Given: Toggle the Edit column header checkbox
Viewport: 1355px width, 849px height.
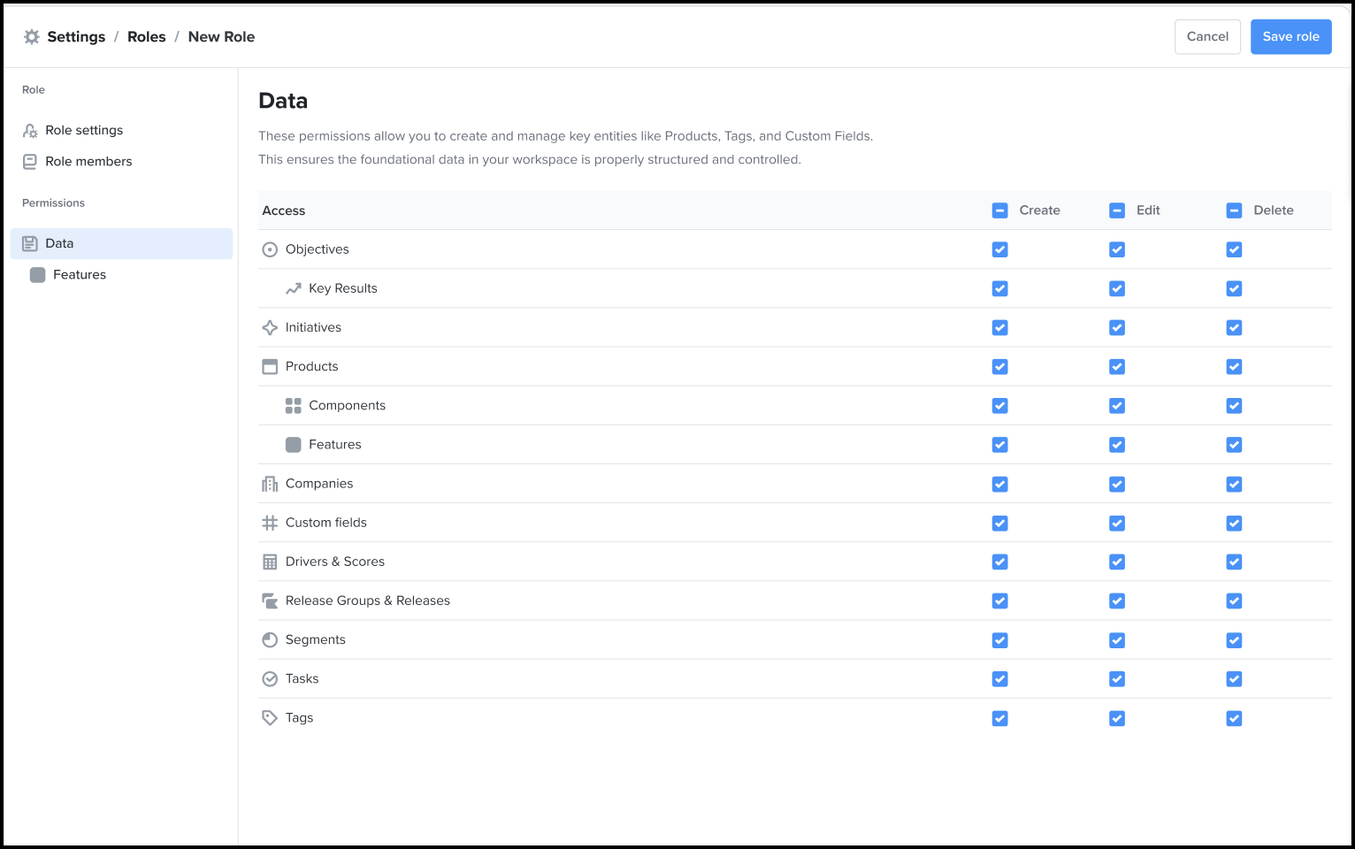Looking at the screenshot, I should [1117, 210].
